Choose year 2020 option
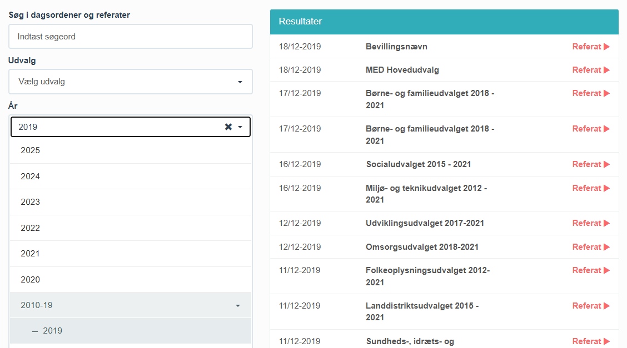This screenshot has width=627, height=348. pos(31,280)
